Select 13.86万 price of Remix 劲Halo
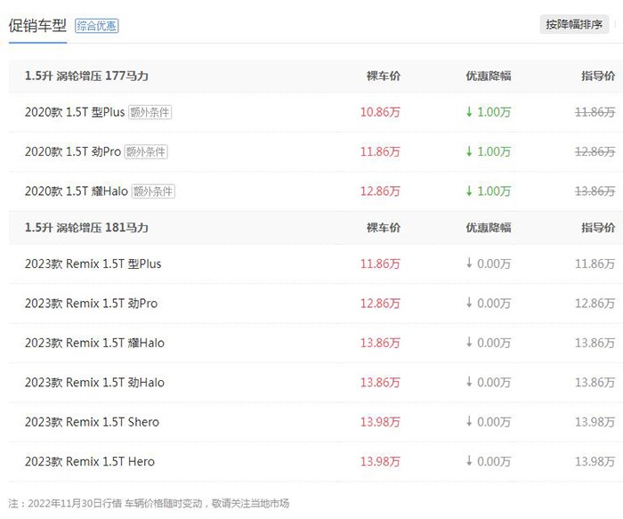 click(380, 383)
